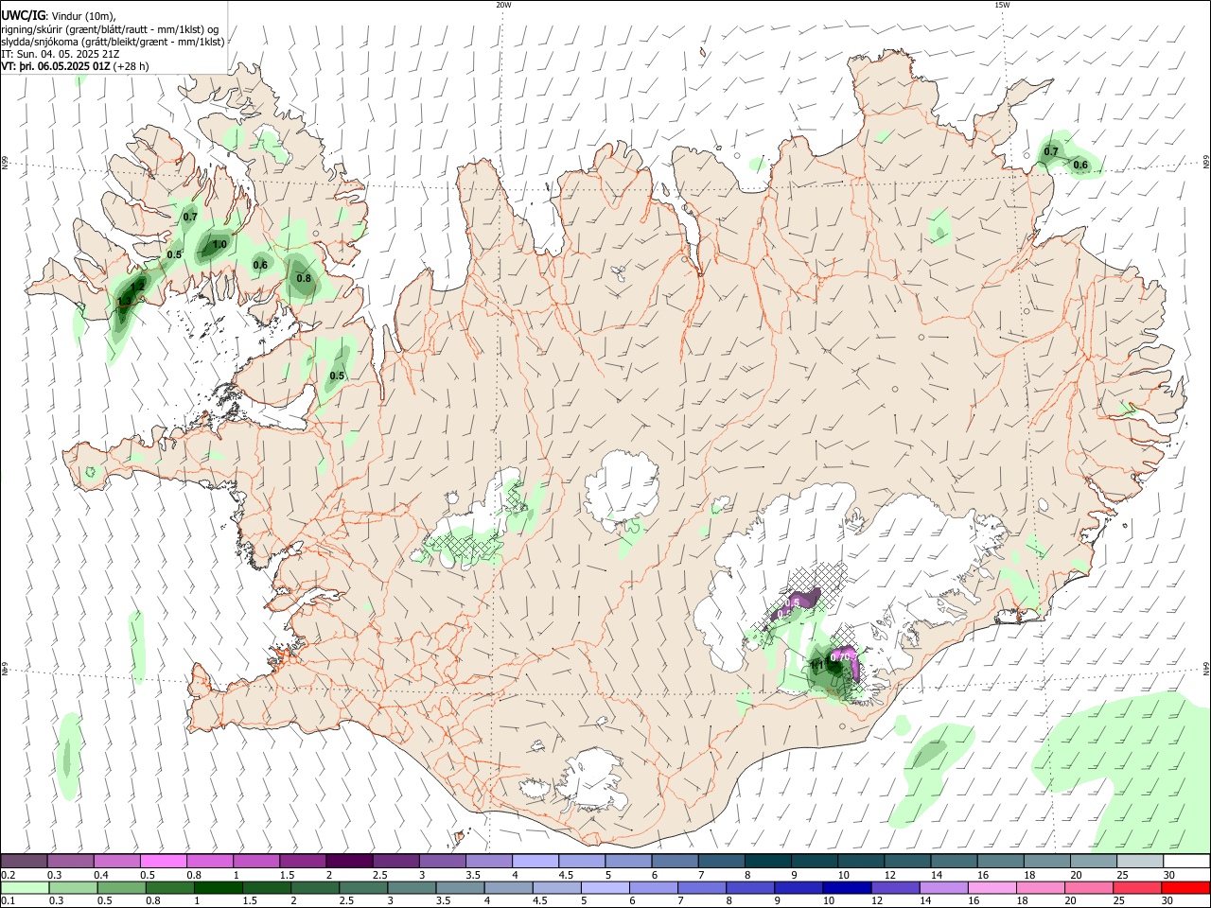Click the '0.8' label in the bottom legend scale
This screenshot has width=1211, height=908.
coord(153,900)
